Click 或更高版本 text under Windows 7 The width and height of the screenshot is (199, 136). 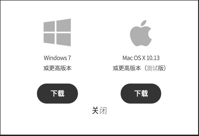58,68
